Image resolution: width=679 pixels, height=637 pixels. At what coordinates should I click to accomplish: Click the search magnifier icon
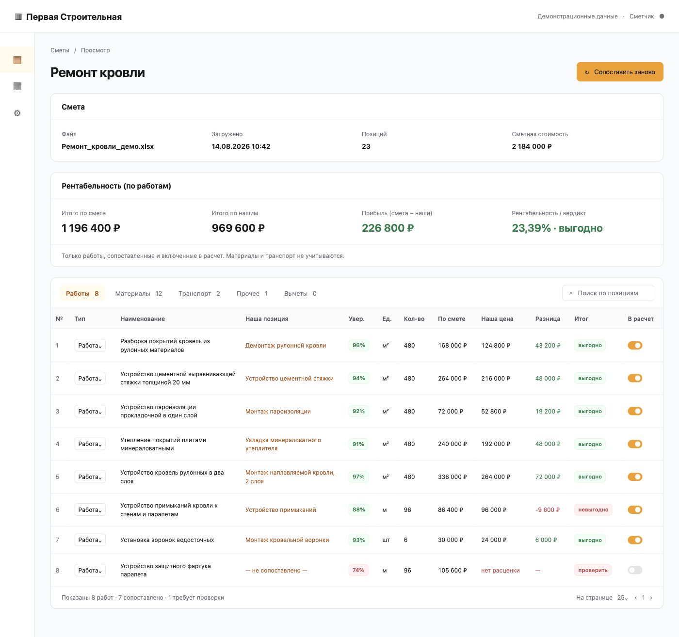tap(571, 293)
